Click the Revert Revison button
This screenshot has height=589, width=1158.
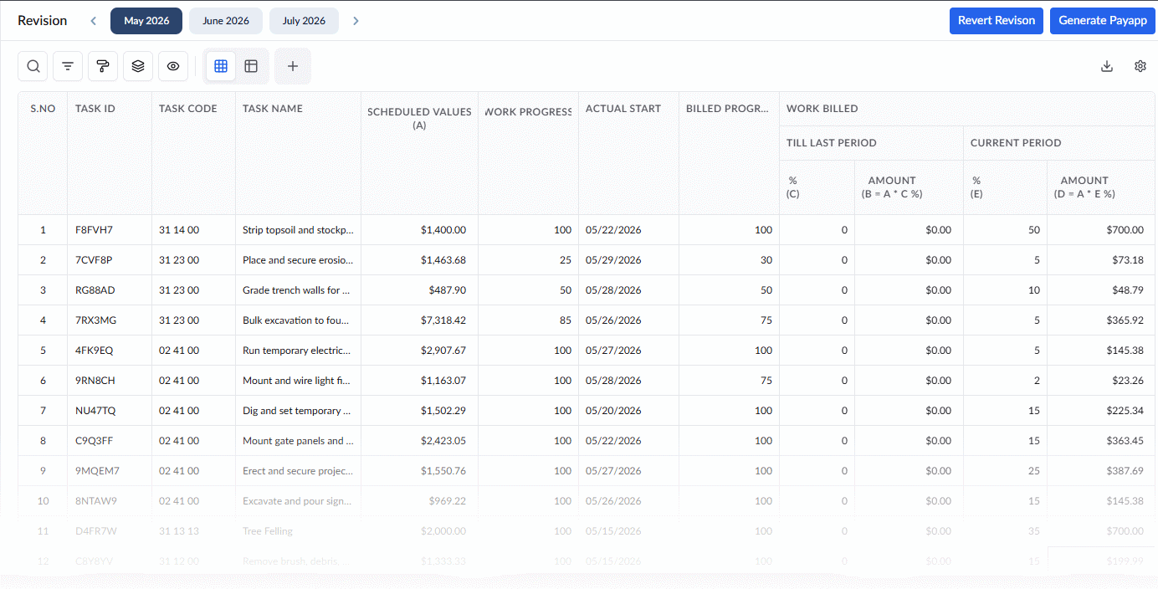pyautogui.click(x=997, y=21)
